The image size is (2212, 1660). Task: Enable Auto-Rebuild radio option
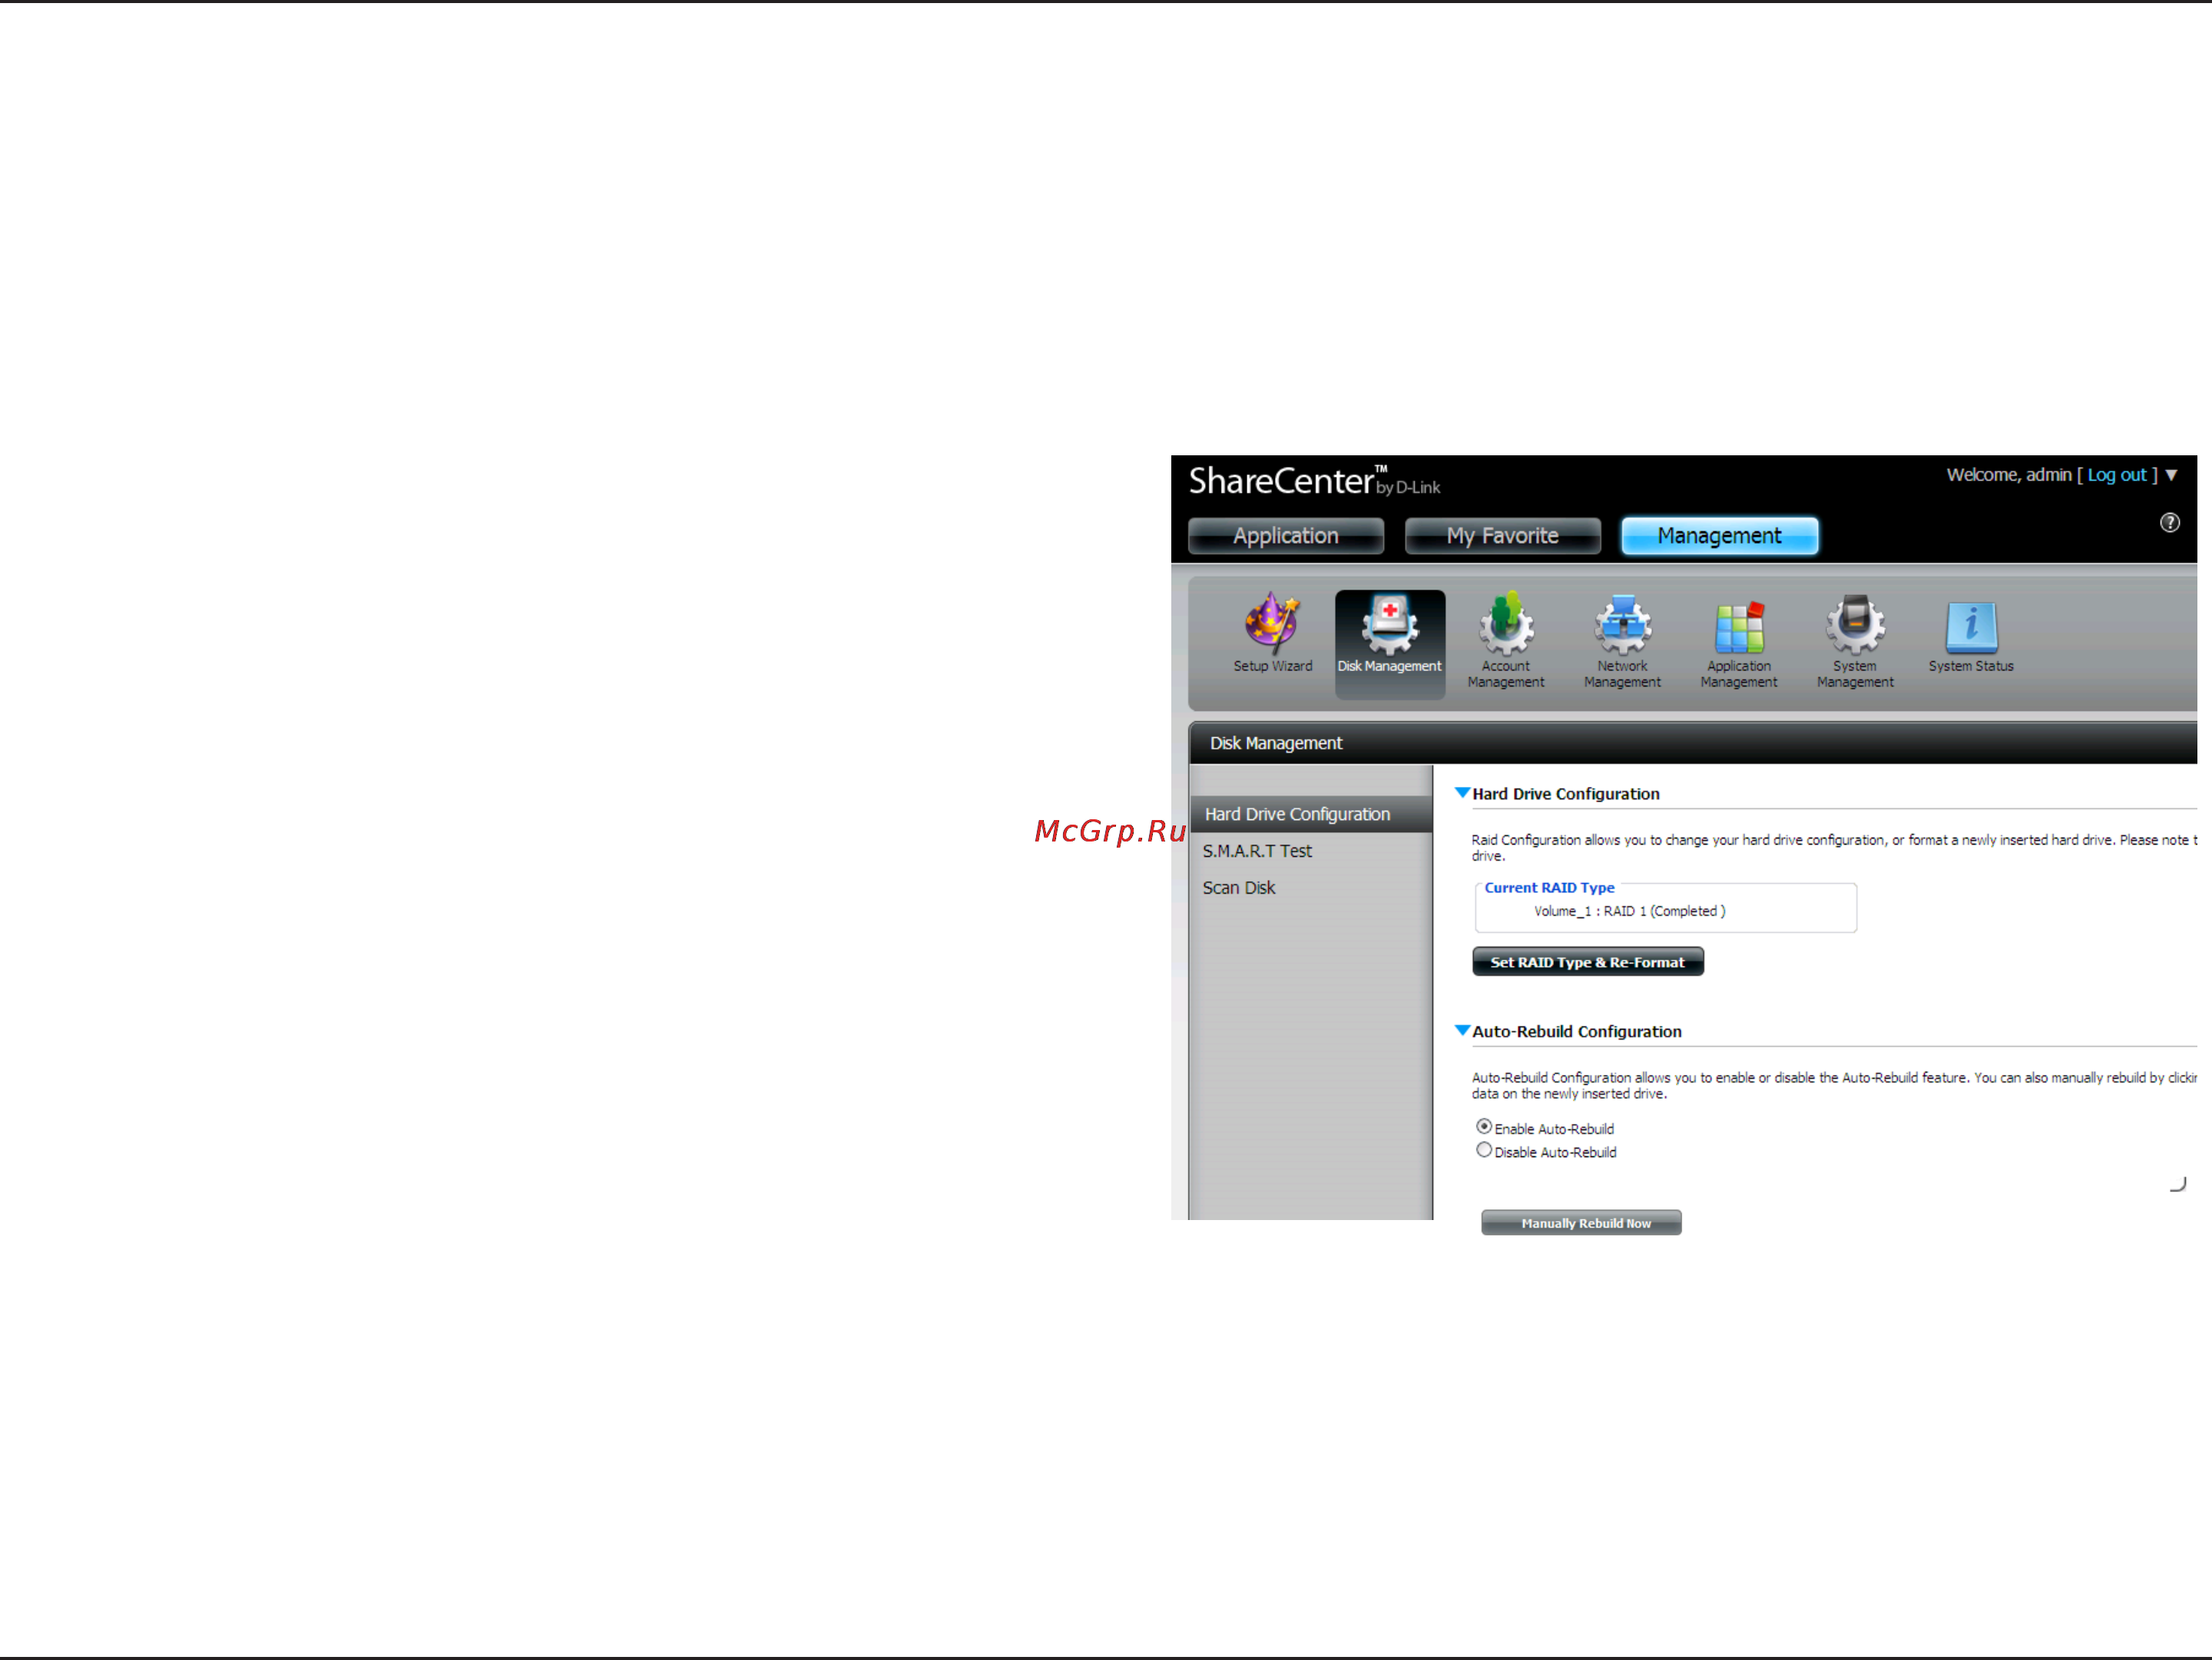pos(1484,1126)
